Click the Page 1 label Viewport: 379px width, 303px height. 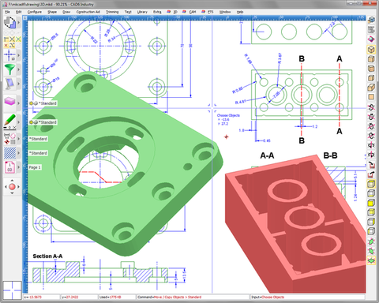pyautogui.click(x=35, y=167)
